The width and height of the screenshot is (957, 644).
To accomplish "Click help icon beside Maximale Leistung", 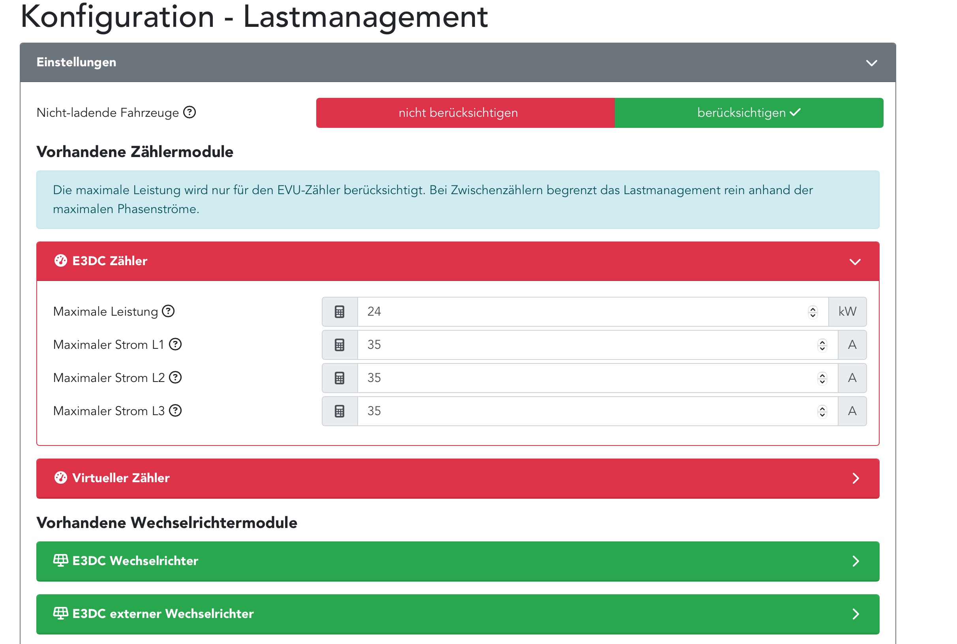I will pos(168,311).
